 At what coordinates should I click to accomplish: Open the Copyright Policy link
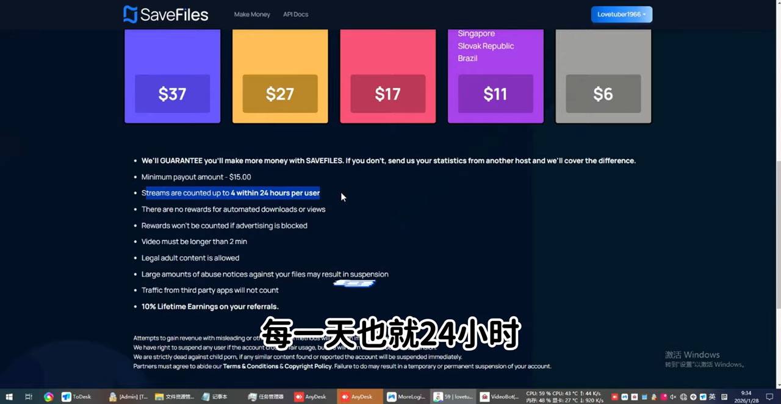308,366
